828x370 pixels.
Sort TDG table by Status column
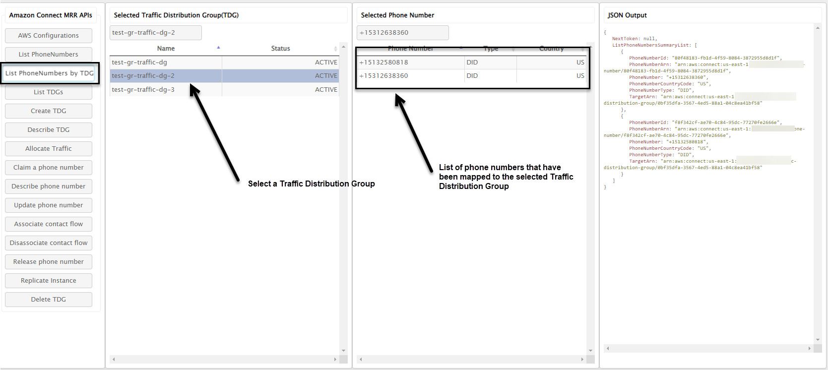(x=280, y=49)
